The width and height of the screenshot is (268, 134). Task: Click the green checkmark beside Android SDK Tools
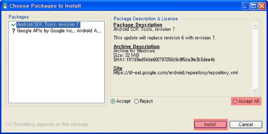(x=13, y=25)
